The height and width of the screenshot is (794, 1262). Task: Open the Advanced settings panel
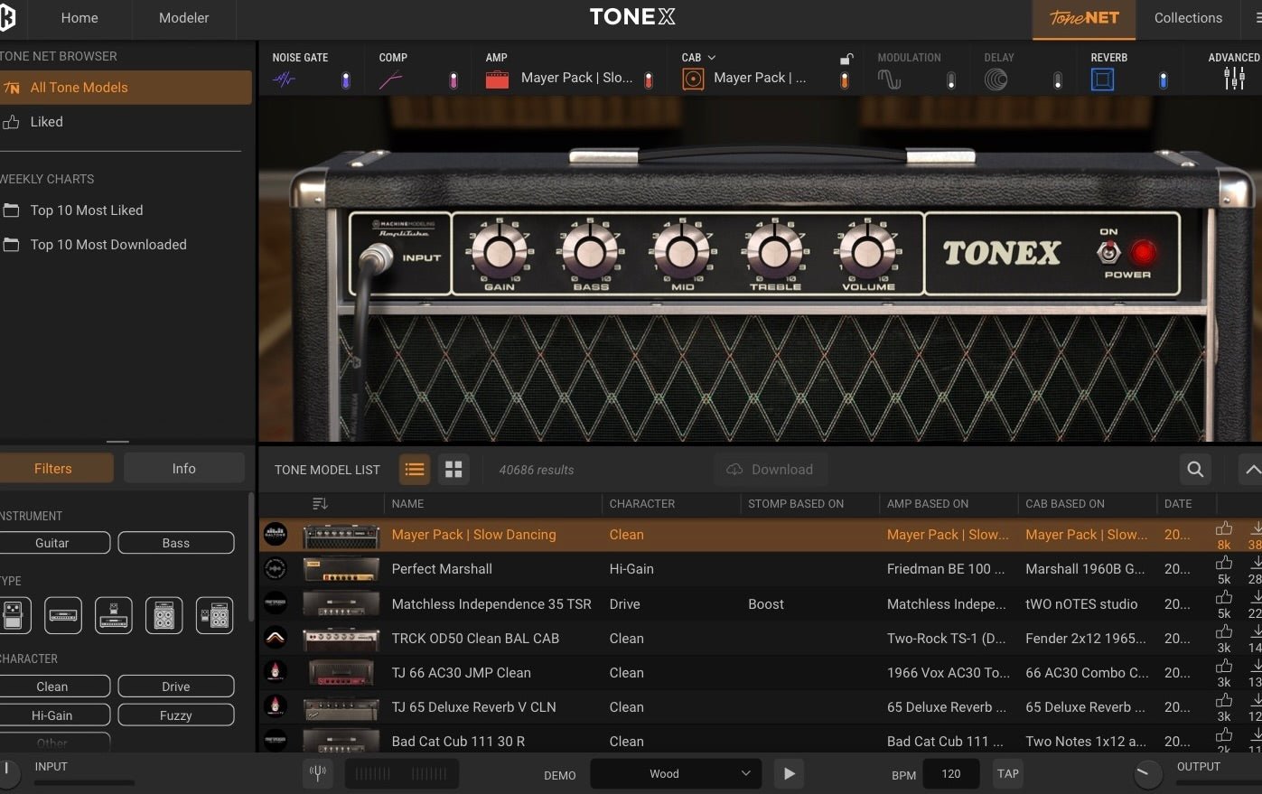point(1234,78)
